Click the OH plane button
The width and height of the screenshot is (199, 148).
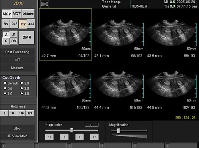pos(14,41)
